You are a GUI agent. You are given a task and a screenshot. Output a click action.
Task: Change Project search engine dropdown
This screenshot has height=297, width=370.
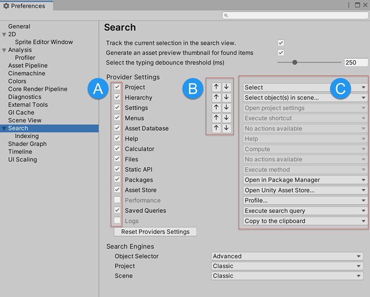(x=287, y=266)
